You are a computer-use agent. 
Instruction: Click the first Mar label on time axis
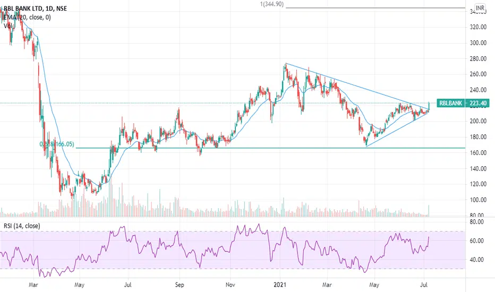[x=33, y=285]
